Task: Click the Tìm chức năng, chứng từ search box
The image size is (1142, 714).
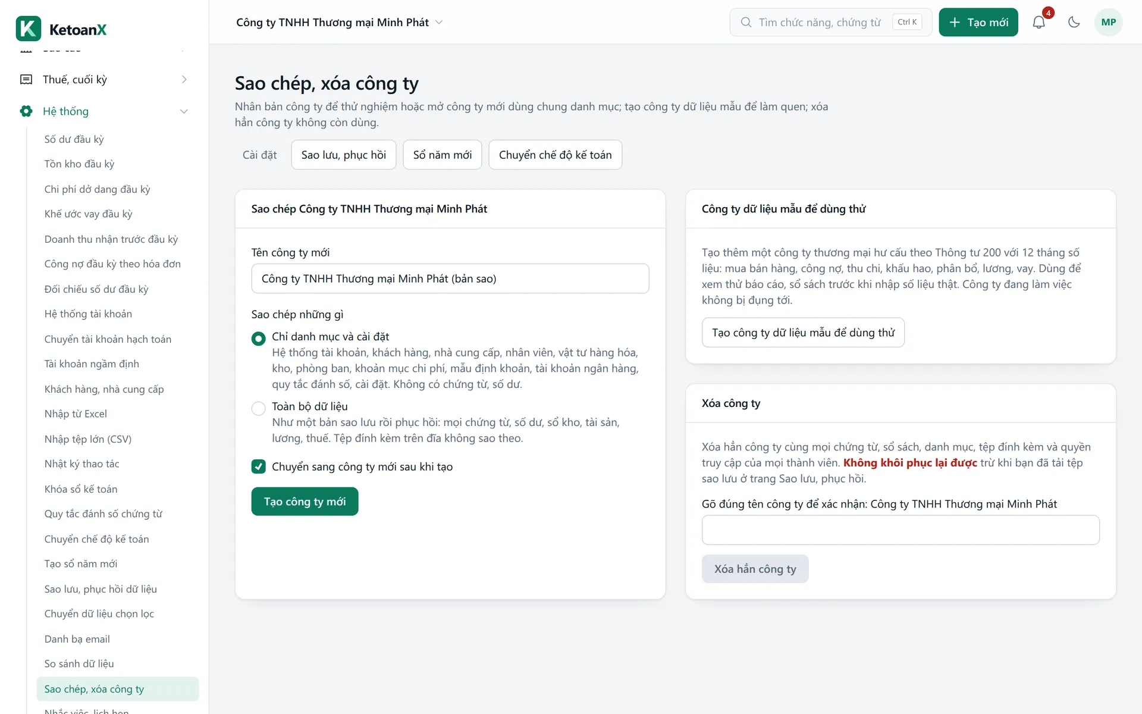Action: (831, 23)
